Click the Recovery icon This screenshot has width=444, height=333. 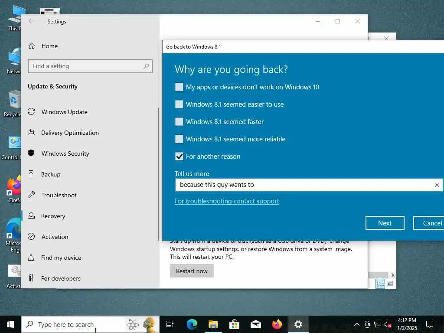point(31,216)
